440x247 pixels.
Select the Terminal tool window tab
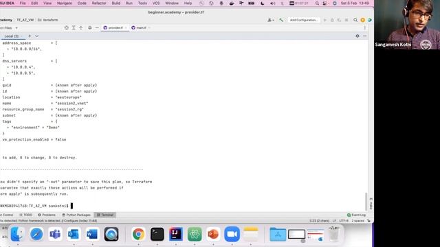point(105,215)
